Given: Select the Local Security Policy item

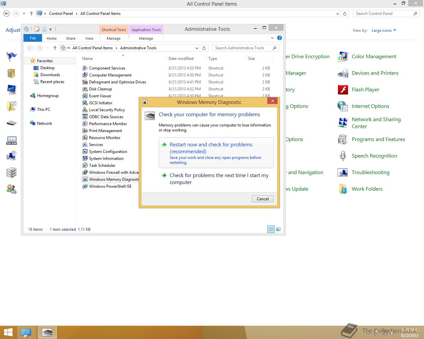Looking at the screenshot, I should pos(107,110).
